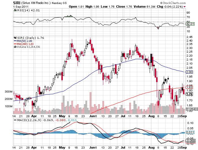Click the High 1.86 value

click(92, 7)
